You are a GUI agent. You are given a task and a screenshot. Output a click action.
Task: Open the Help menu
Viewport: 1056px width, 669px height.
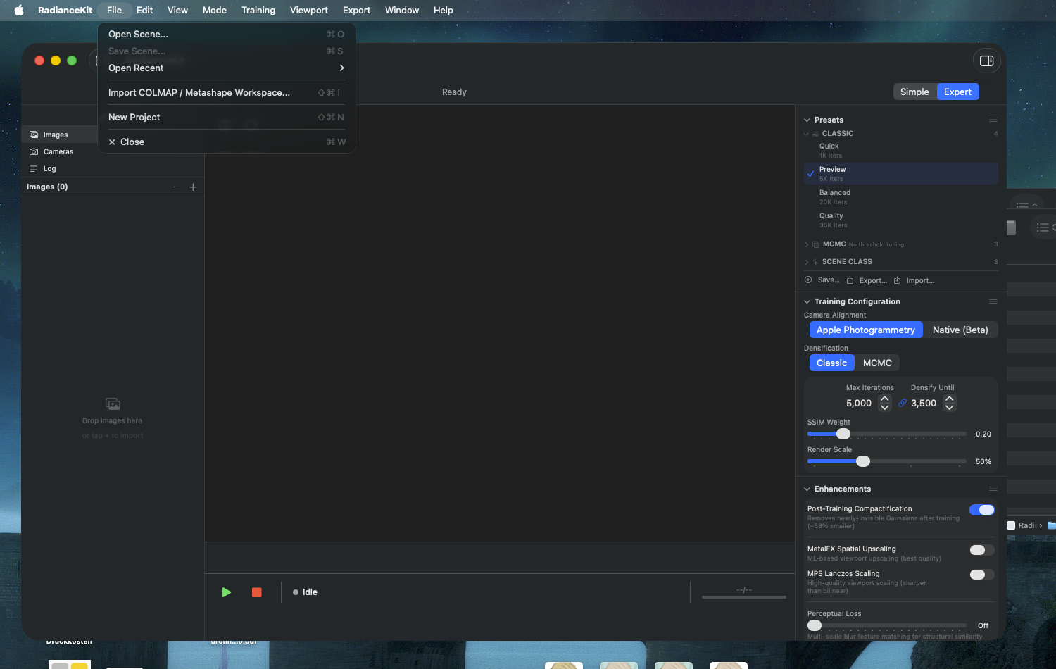coord(444,10)
